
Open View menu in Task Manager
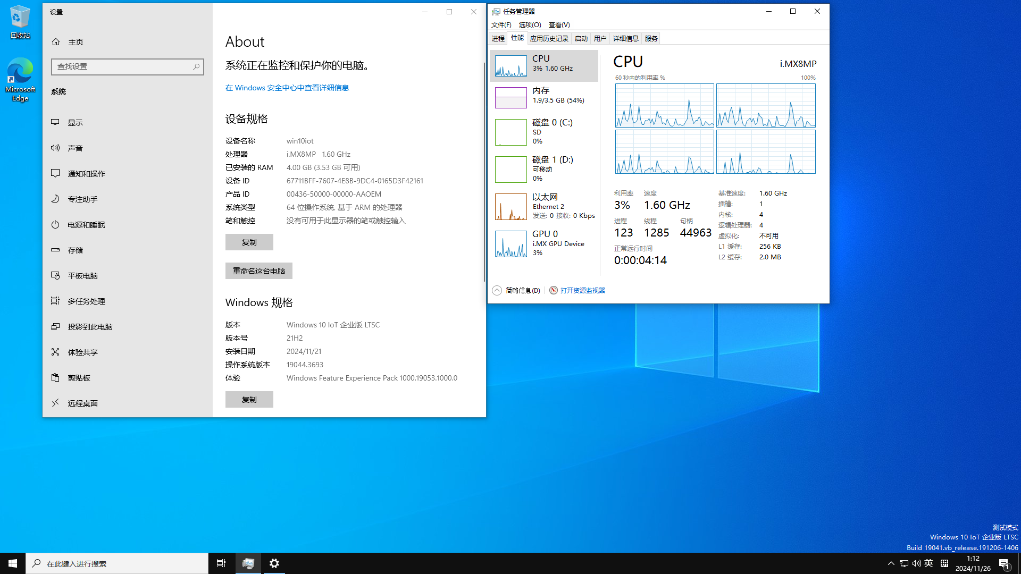(559, 25)
